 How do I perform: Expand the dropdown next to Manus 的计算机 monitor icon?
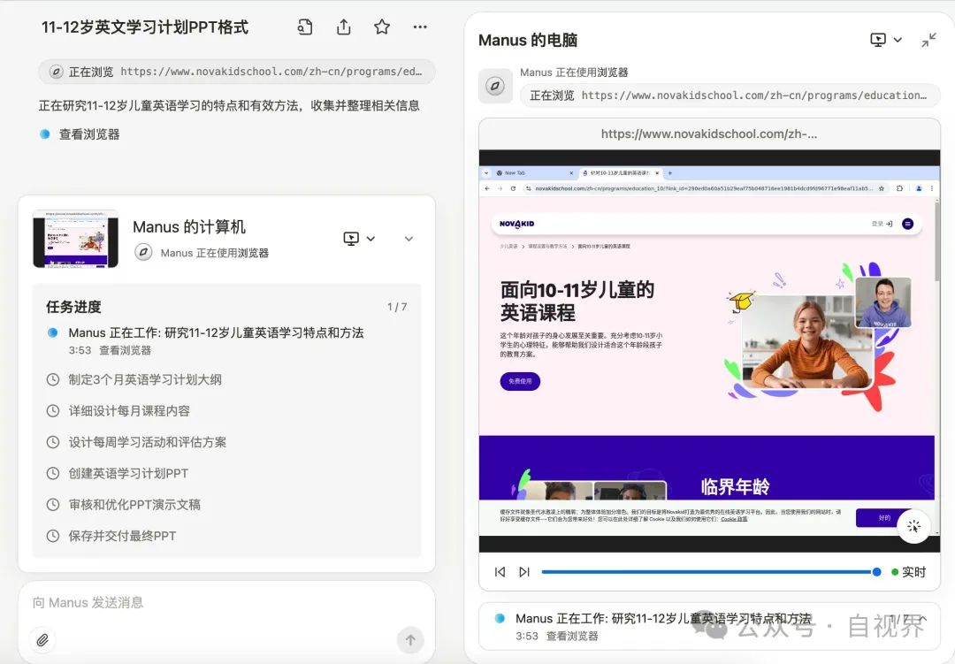coord(371,239)
